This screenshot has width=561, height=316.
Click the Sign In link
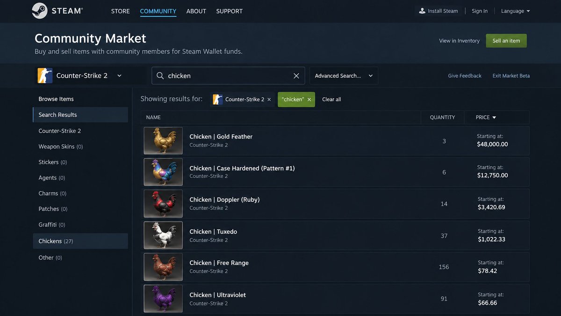[480, 11]
